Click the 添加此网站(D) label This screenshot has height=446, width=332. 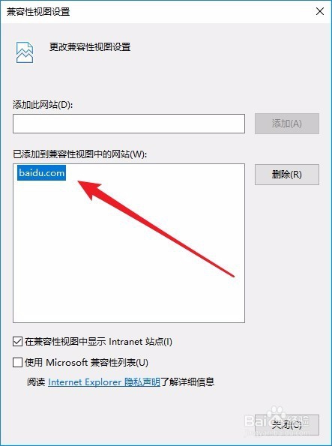(43, 105)
